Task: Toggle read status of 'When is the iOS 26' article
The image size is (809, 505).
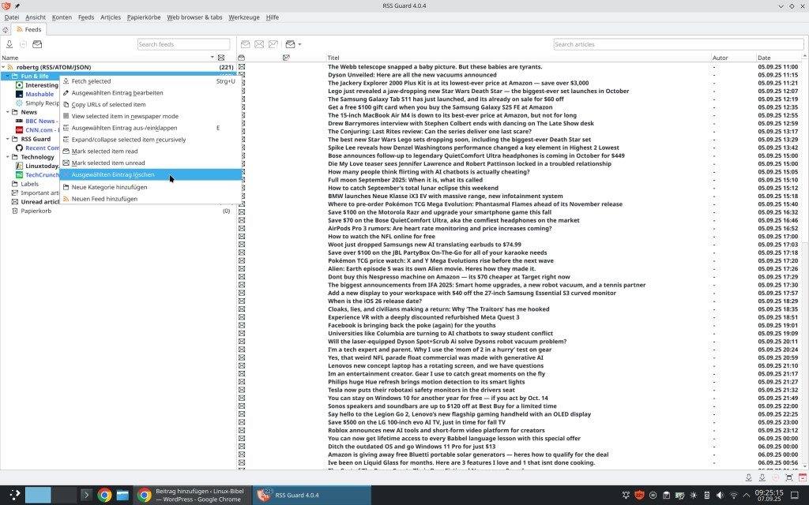Action: [242, 301]
